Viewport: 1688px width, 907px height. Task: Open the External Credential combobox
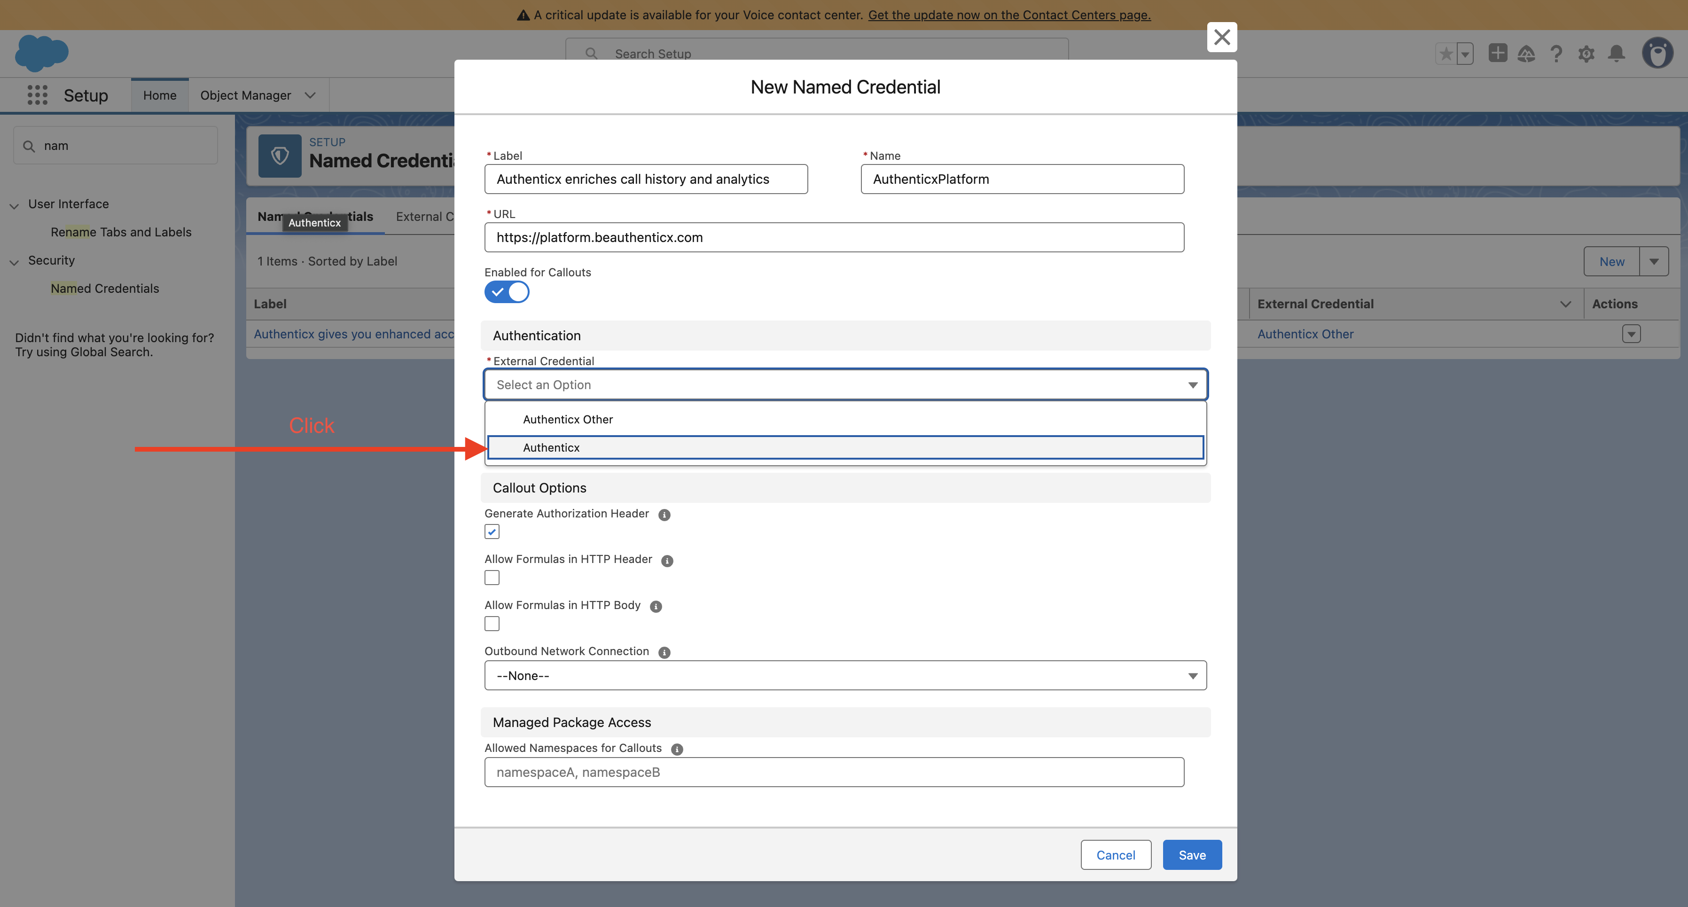coord(845,385)
